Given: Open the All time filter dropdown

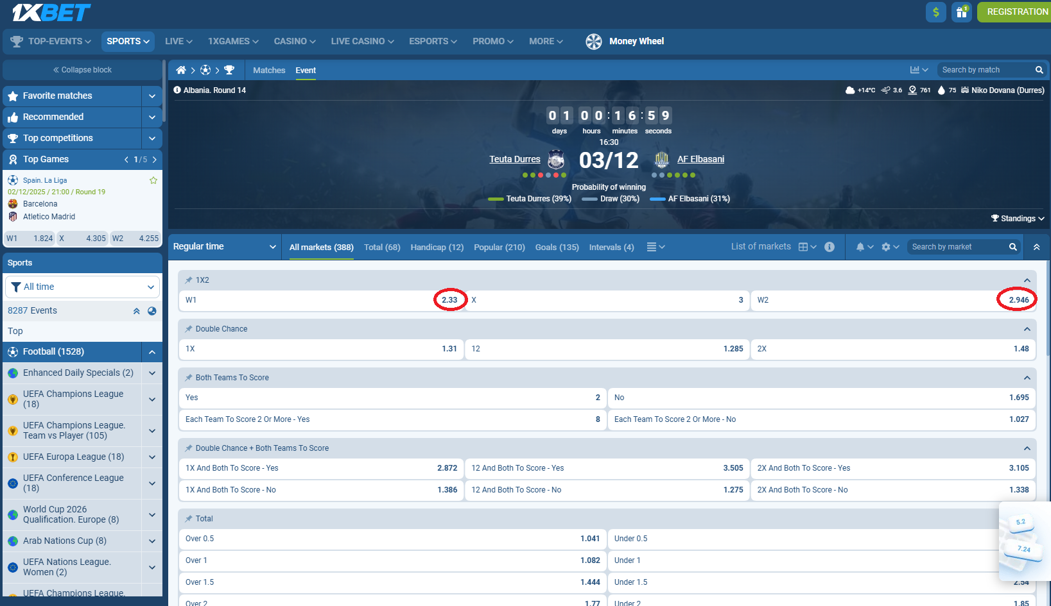Looking at the screenshot, I should 82,287.
